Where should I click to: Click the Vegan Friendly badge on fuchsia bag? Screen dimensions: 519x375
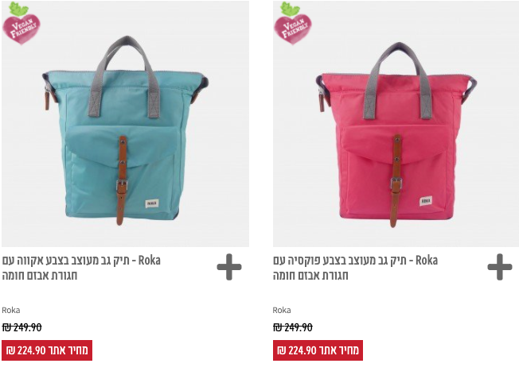click(x=293, y=23)
